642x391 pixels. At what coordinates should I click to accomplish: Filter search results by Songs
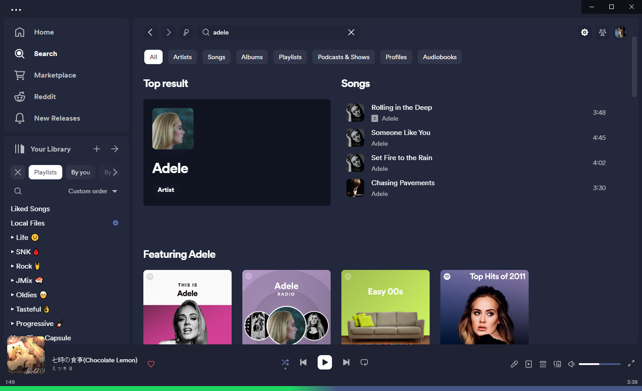(216, 57)
